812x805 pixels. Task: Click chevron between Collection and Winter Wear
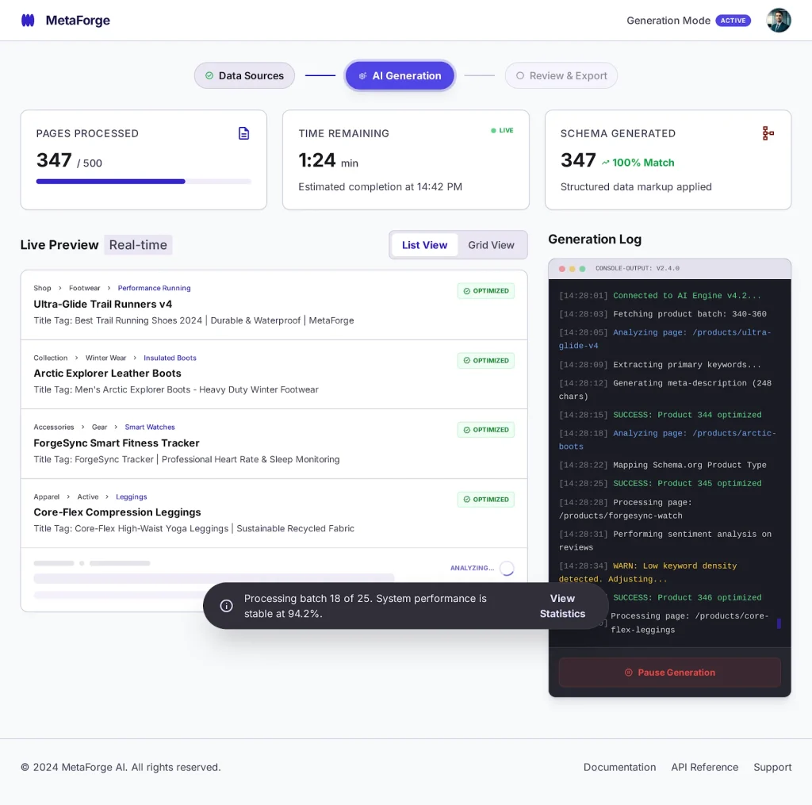click(77, 358)
